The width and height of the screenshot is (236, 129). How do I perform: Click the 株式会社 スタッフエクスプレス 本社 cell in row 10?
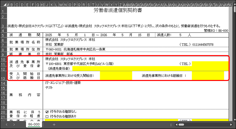click(x=70, y=59)
